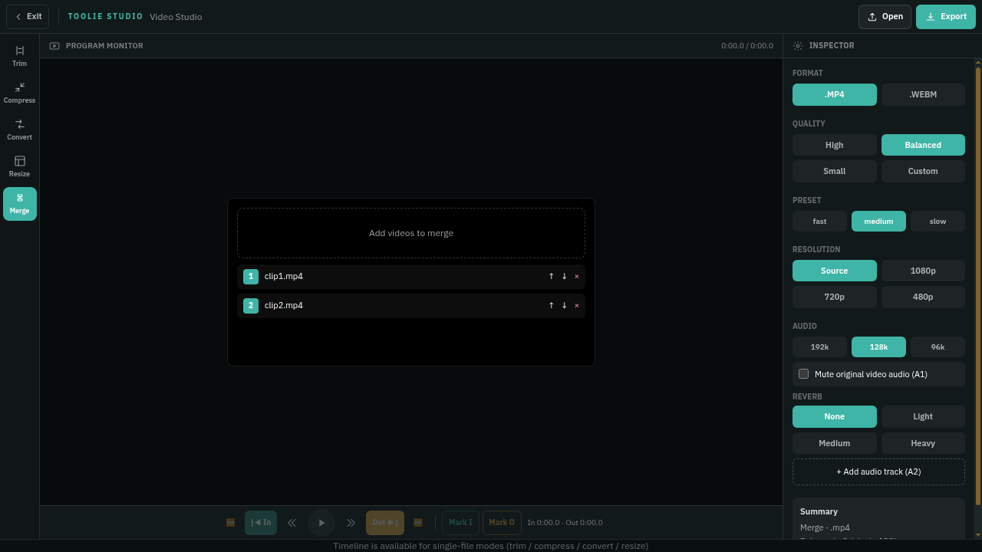The width and height of the screenshot is (982, 552).
Task: Open the Resize tool
Action: coord(20,166)
